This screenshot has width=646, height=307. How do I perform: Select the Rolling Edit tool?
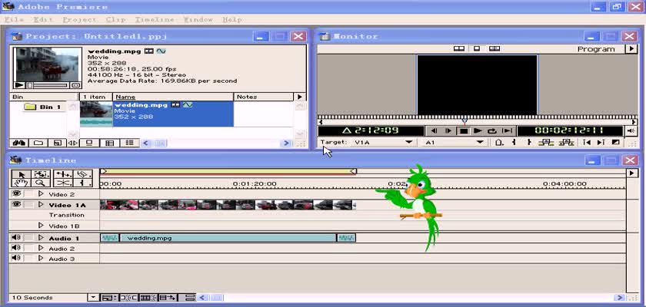(63, 174)
